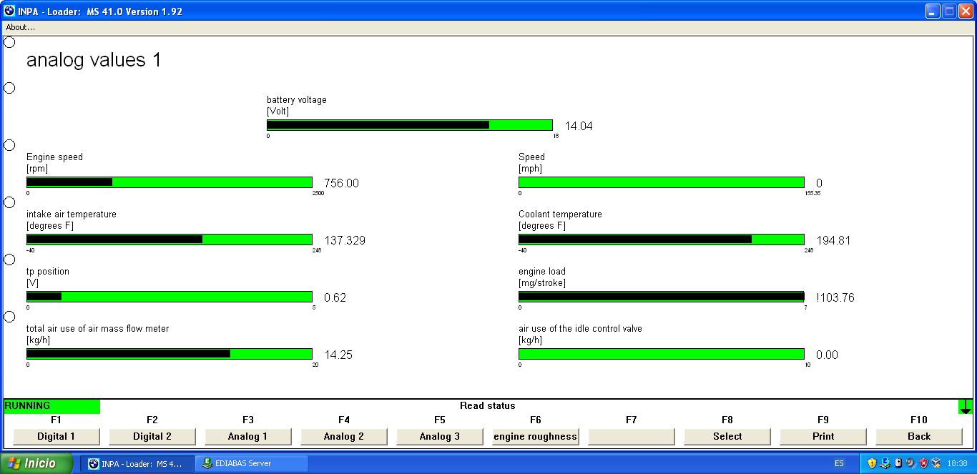
Task: Click the !103.76 engine load value
Action: pyautogui.click(x=835, y=298)
